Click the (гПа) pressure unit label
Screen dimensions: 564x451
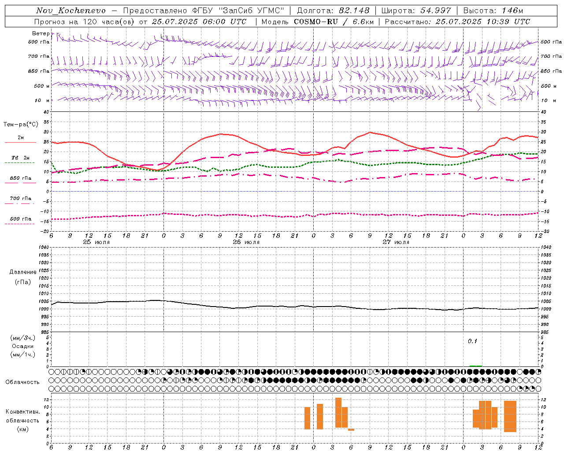(x=23, y=282)
